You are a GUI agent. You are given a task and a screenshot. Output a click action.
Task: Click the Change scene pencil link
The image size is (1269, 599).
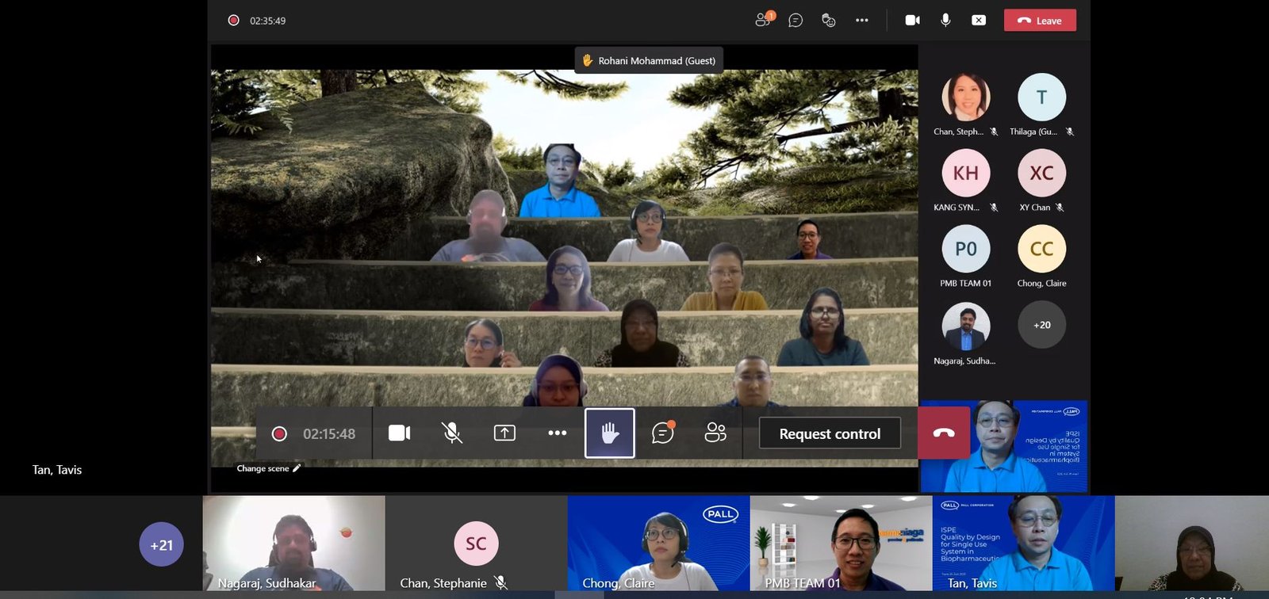point(268,468)
